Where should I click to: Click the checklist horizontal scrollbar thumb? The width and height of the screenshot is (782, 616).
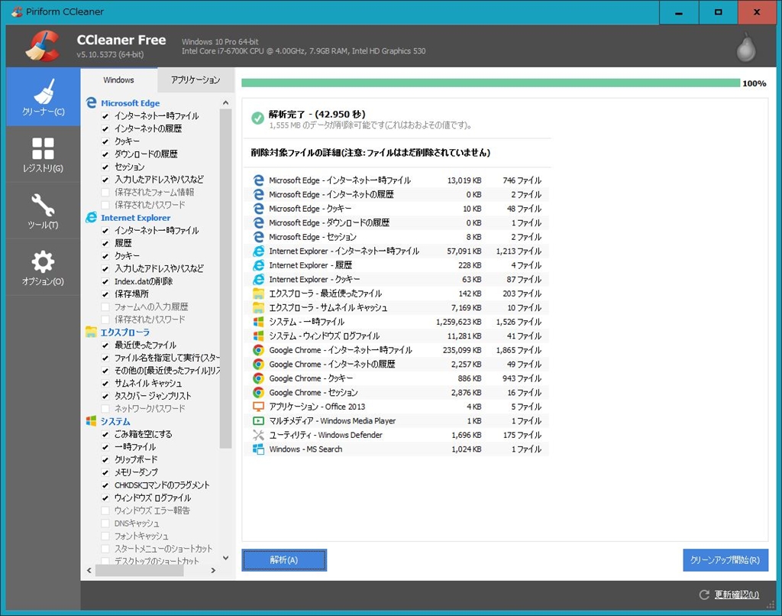pos(140,570)
